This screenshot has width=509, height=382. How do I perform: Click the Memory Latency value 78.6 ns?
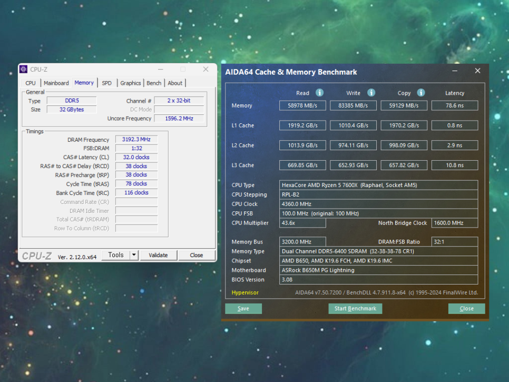(x=455, y=105)
